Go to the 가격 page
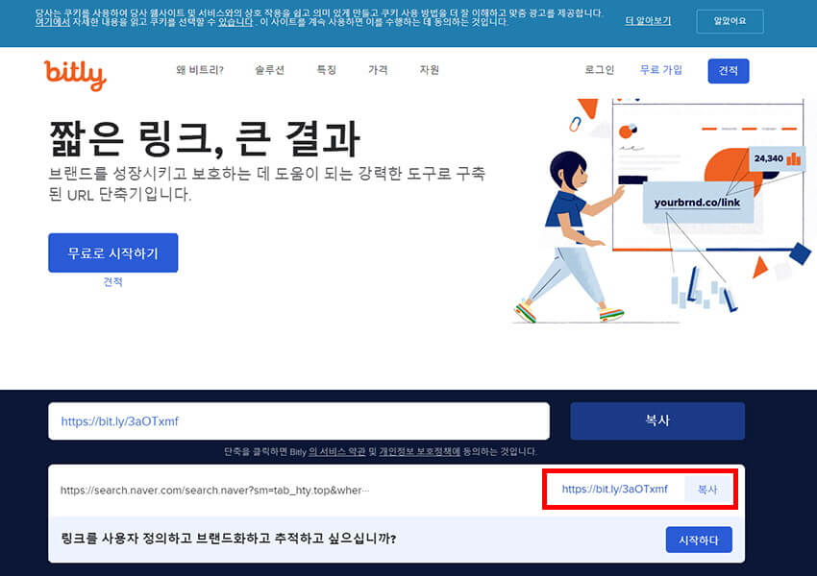Screen dimensions: 817x576 click(378, 70)
